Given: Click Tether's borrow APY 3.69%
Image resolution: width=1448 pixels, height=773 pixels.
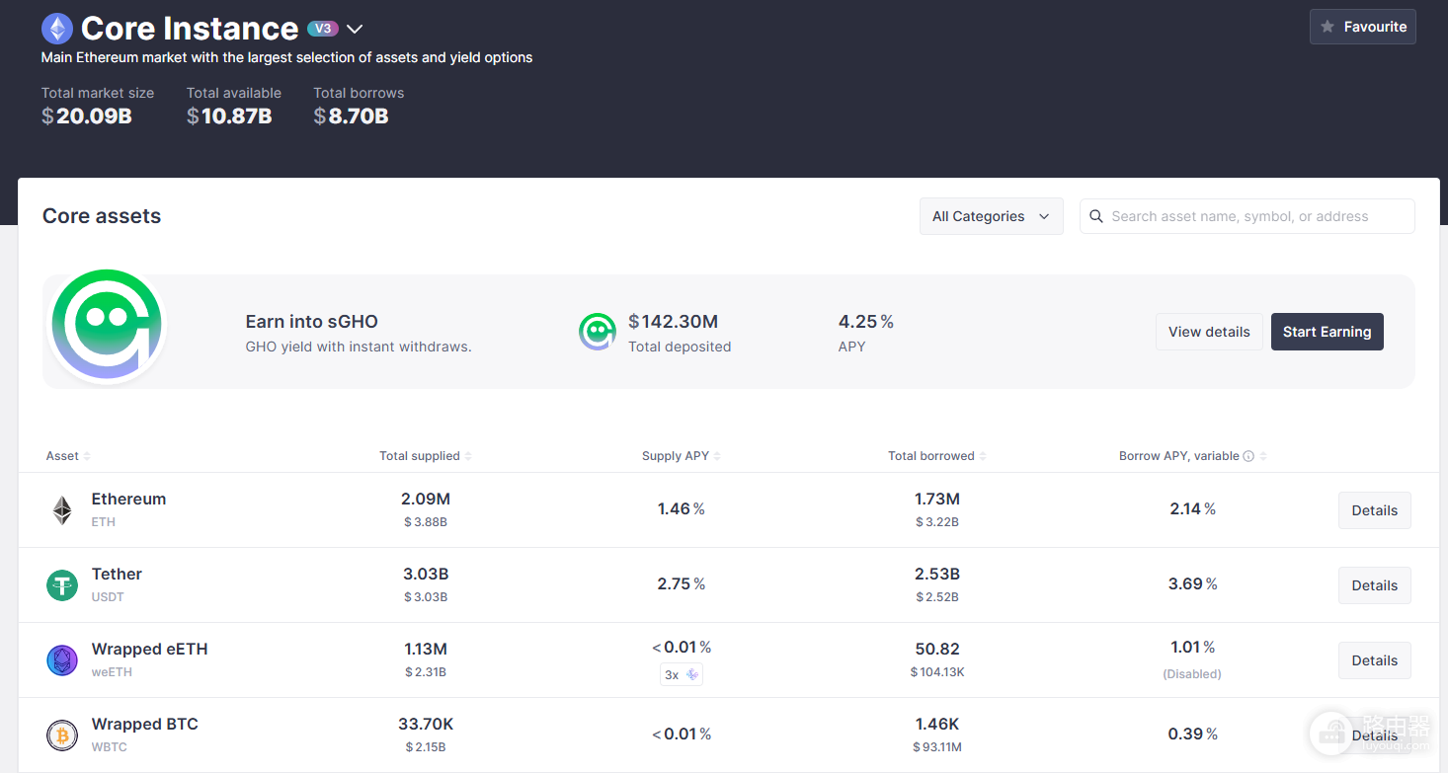Looking at the screenshot, I should (x=1193, y=584).
